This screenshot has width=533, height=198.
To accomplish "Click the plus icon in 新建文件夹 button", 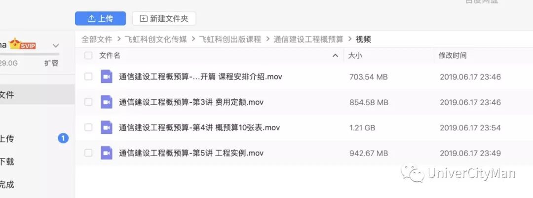I will click(x=144, y=19).
